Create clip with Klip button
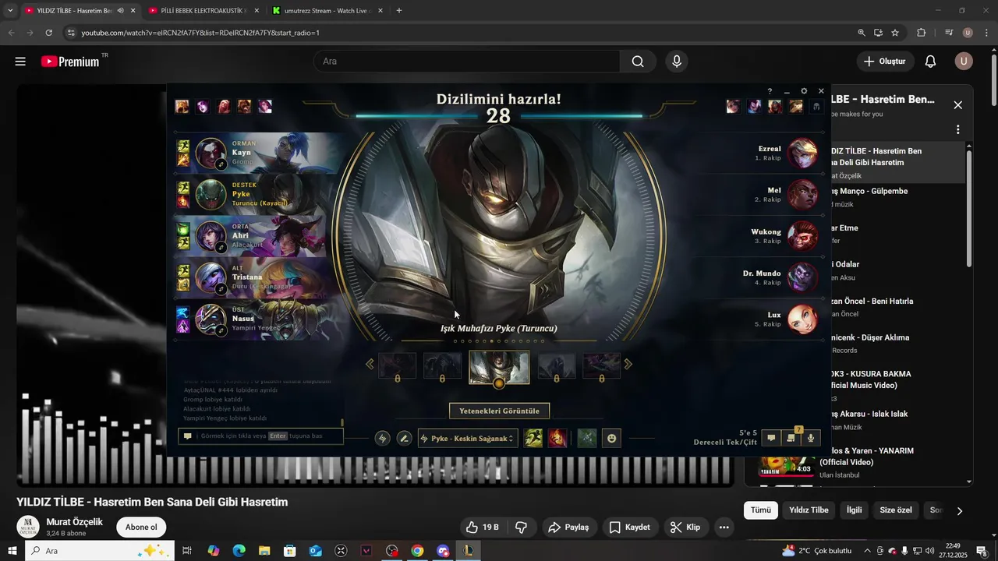 coord(685,527)
